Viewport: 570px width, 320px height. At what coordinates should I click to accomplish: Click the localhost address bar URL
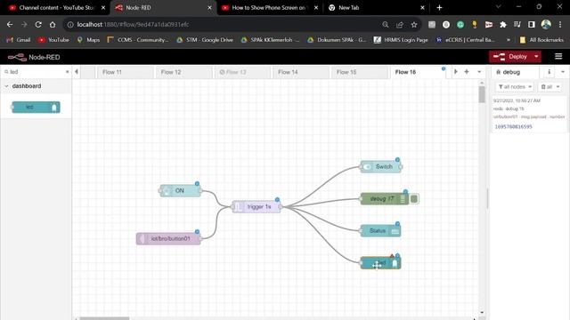[133, 25]
